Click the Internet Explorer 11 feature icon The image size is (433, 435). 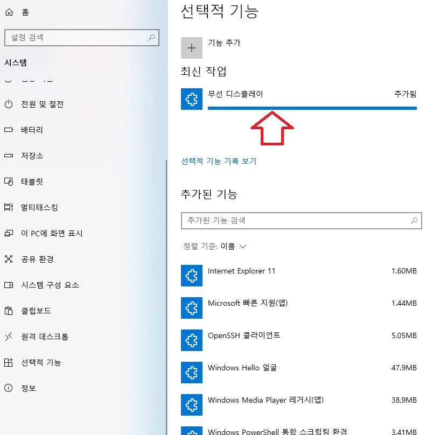pyautogui.click(x=192, y=276)
